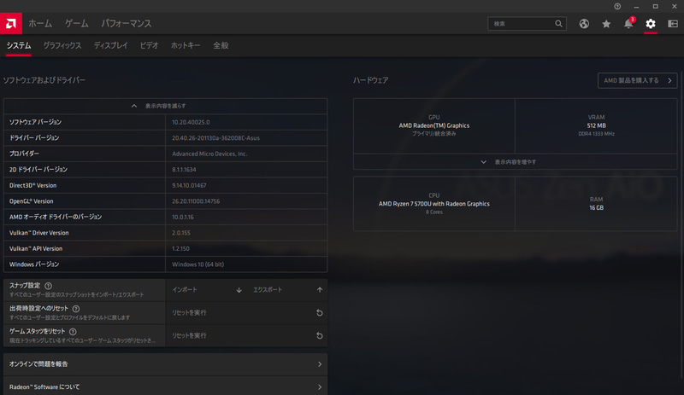Select the ドライバー バージョン value
Image resolution: width=684 pixels, height=395 pixels.
[215, 138]
